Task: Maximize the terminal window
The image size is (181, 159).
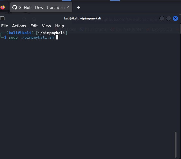Action: tap(169, 18)
